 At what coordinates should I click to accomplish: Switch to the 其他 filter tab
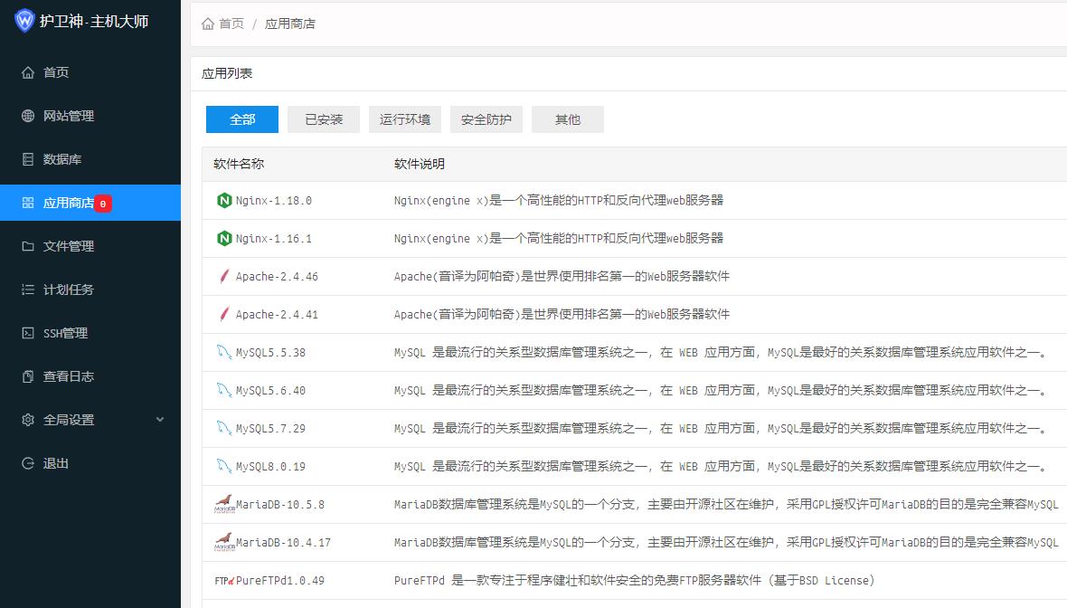coord(568,119)
